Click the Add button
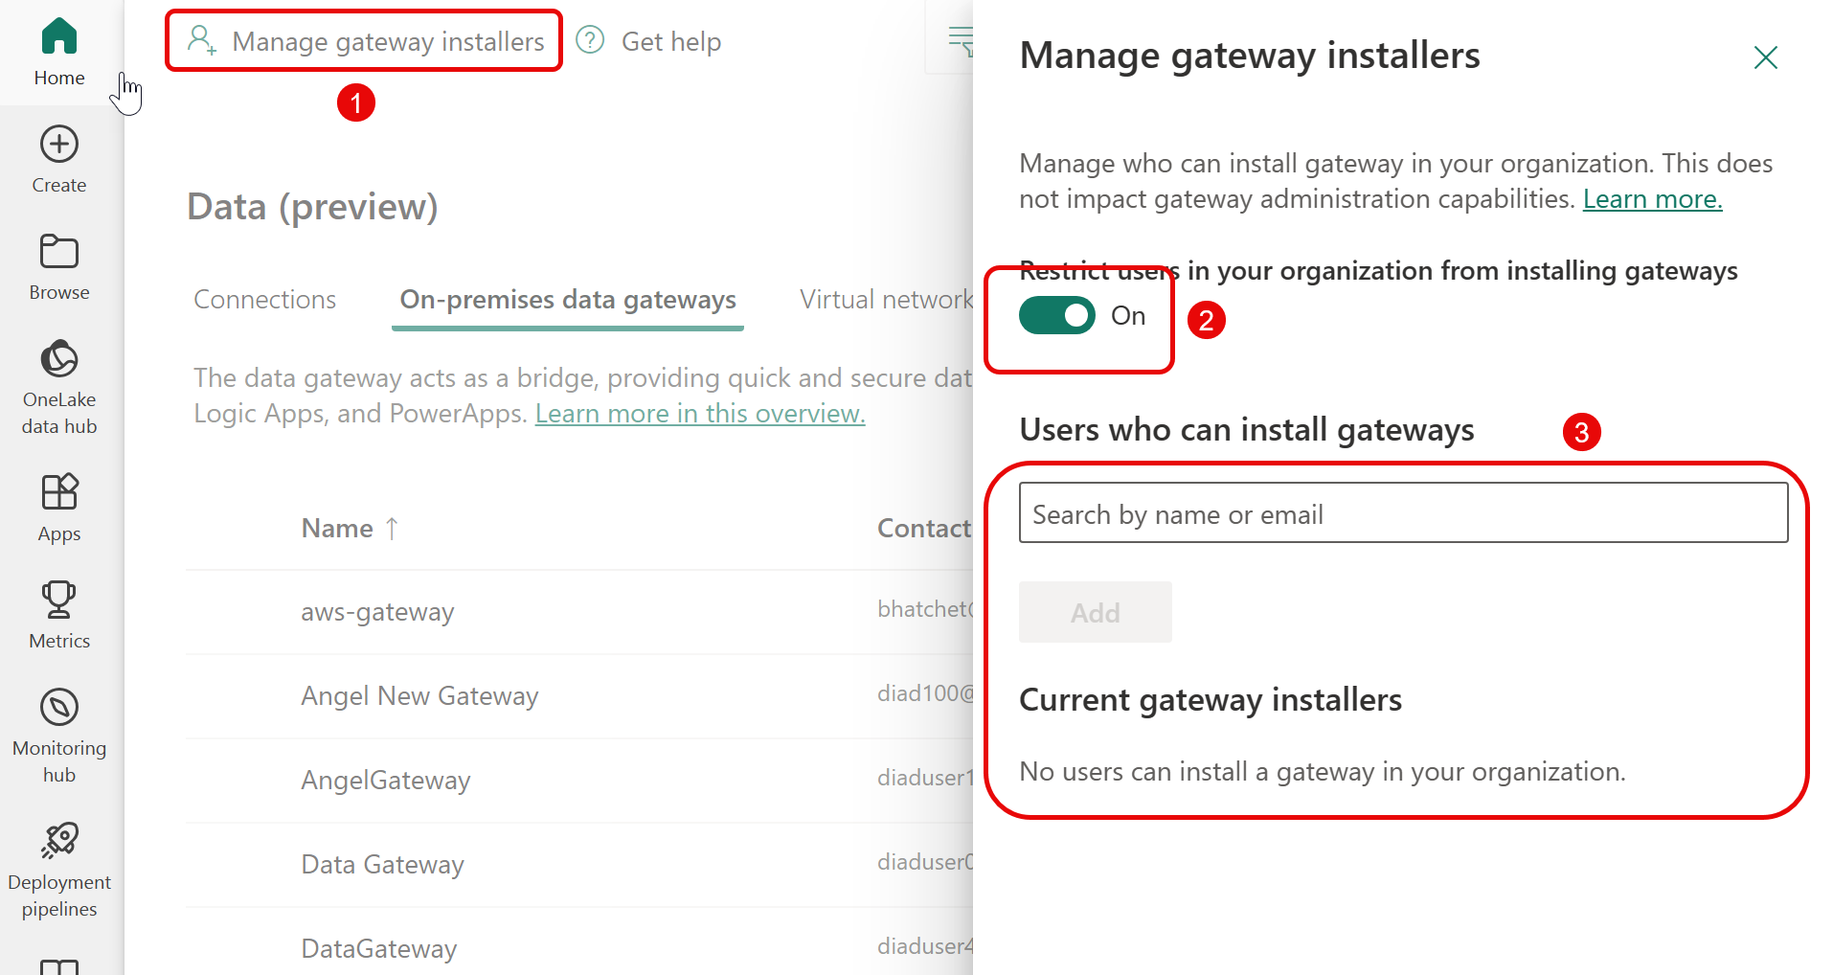 (x=1095, y=612)
